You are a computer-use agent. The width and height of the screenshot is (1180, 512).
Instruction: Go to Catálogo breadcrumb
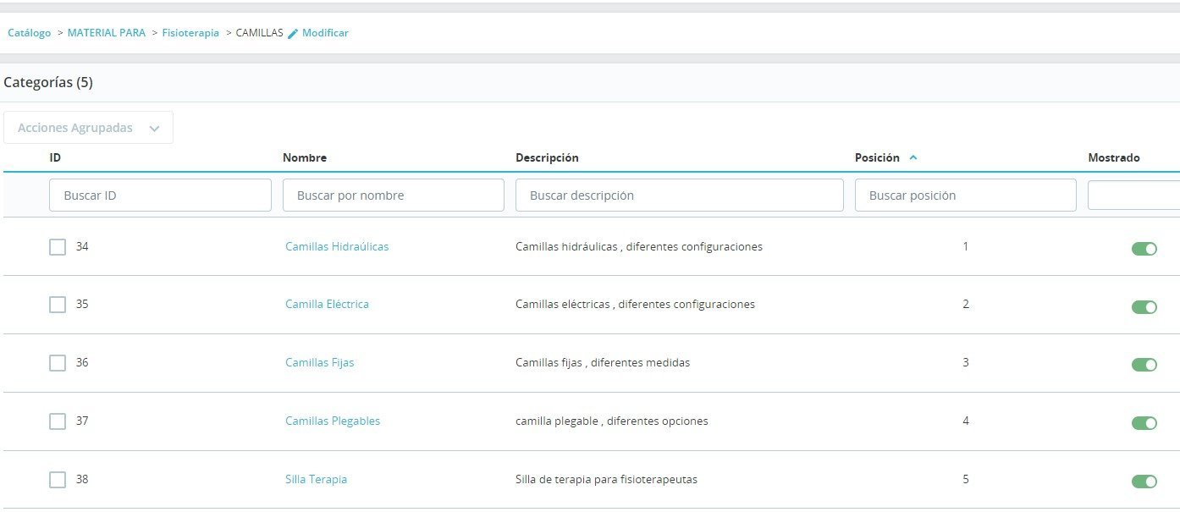click(30, 33)
